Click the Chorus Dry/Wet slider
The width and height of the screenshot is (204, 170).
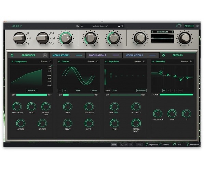pyautogui.click(x=79, y=95)
